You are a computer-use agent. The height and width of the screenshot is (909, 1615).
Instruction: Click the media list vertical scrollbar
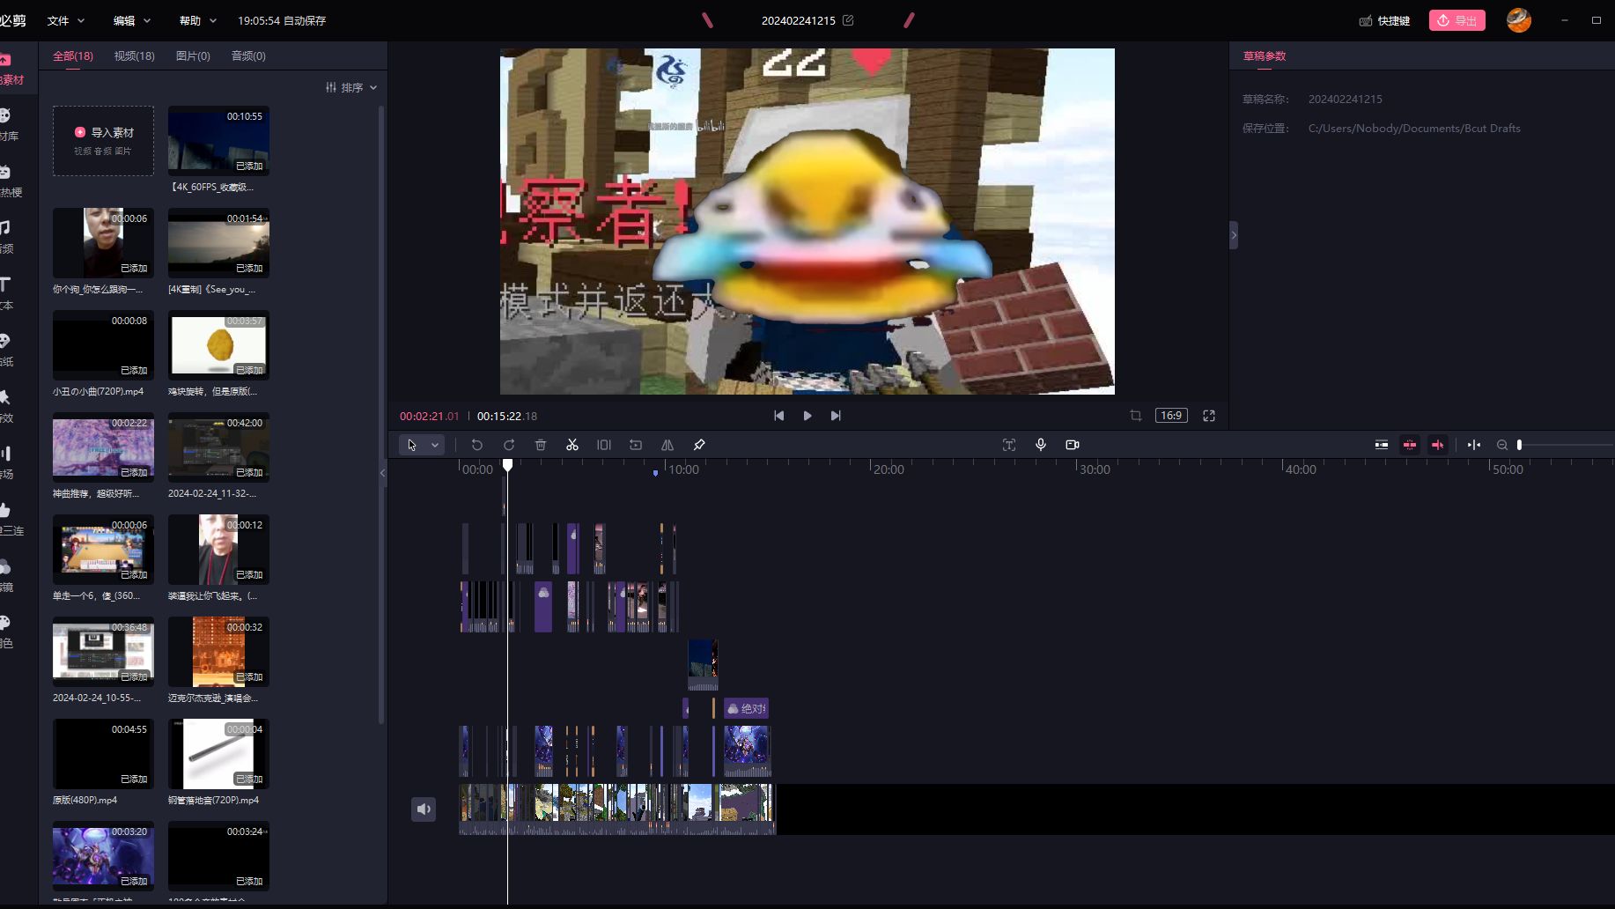381,414
